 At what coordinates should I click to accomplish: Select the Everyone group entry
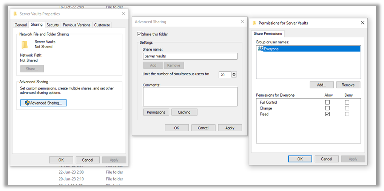271,49
